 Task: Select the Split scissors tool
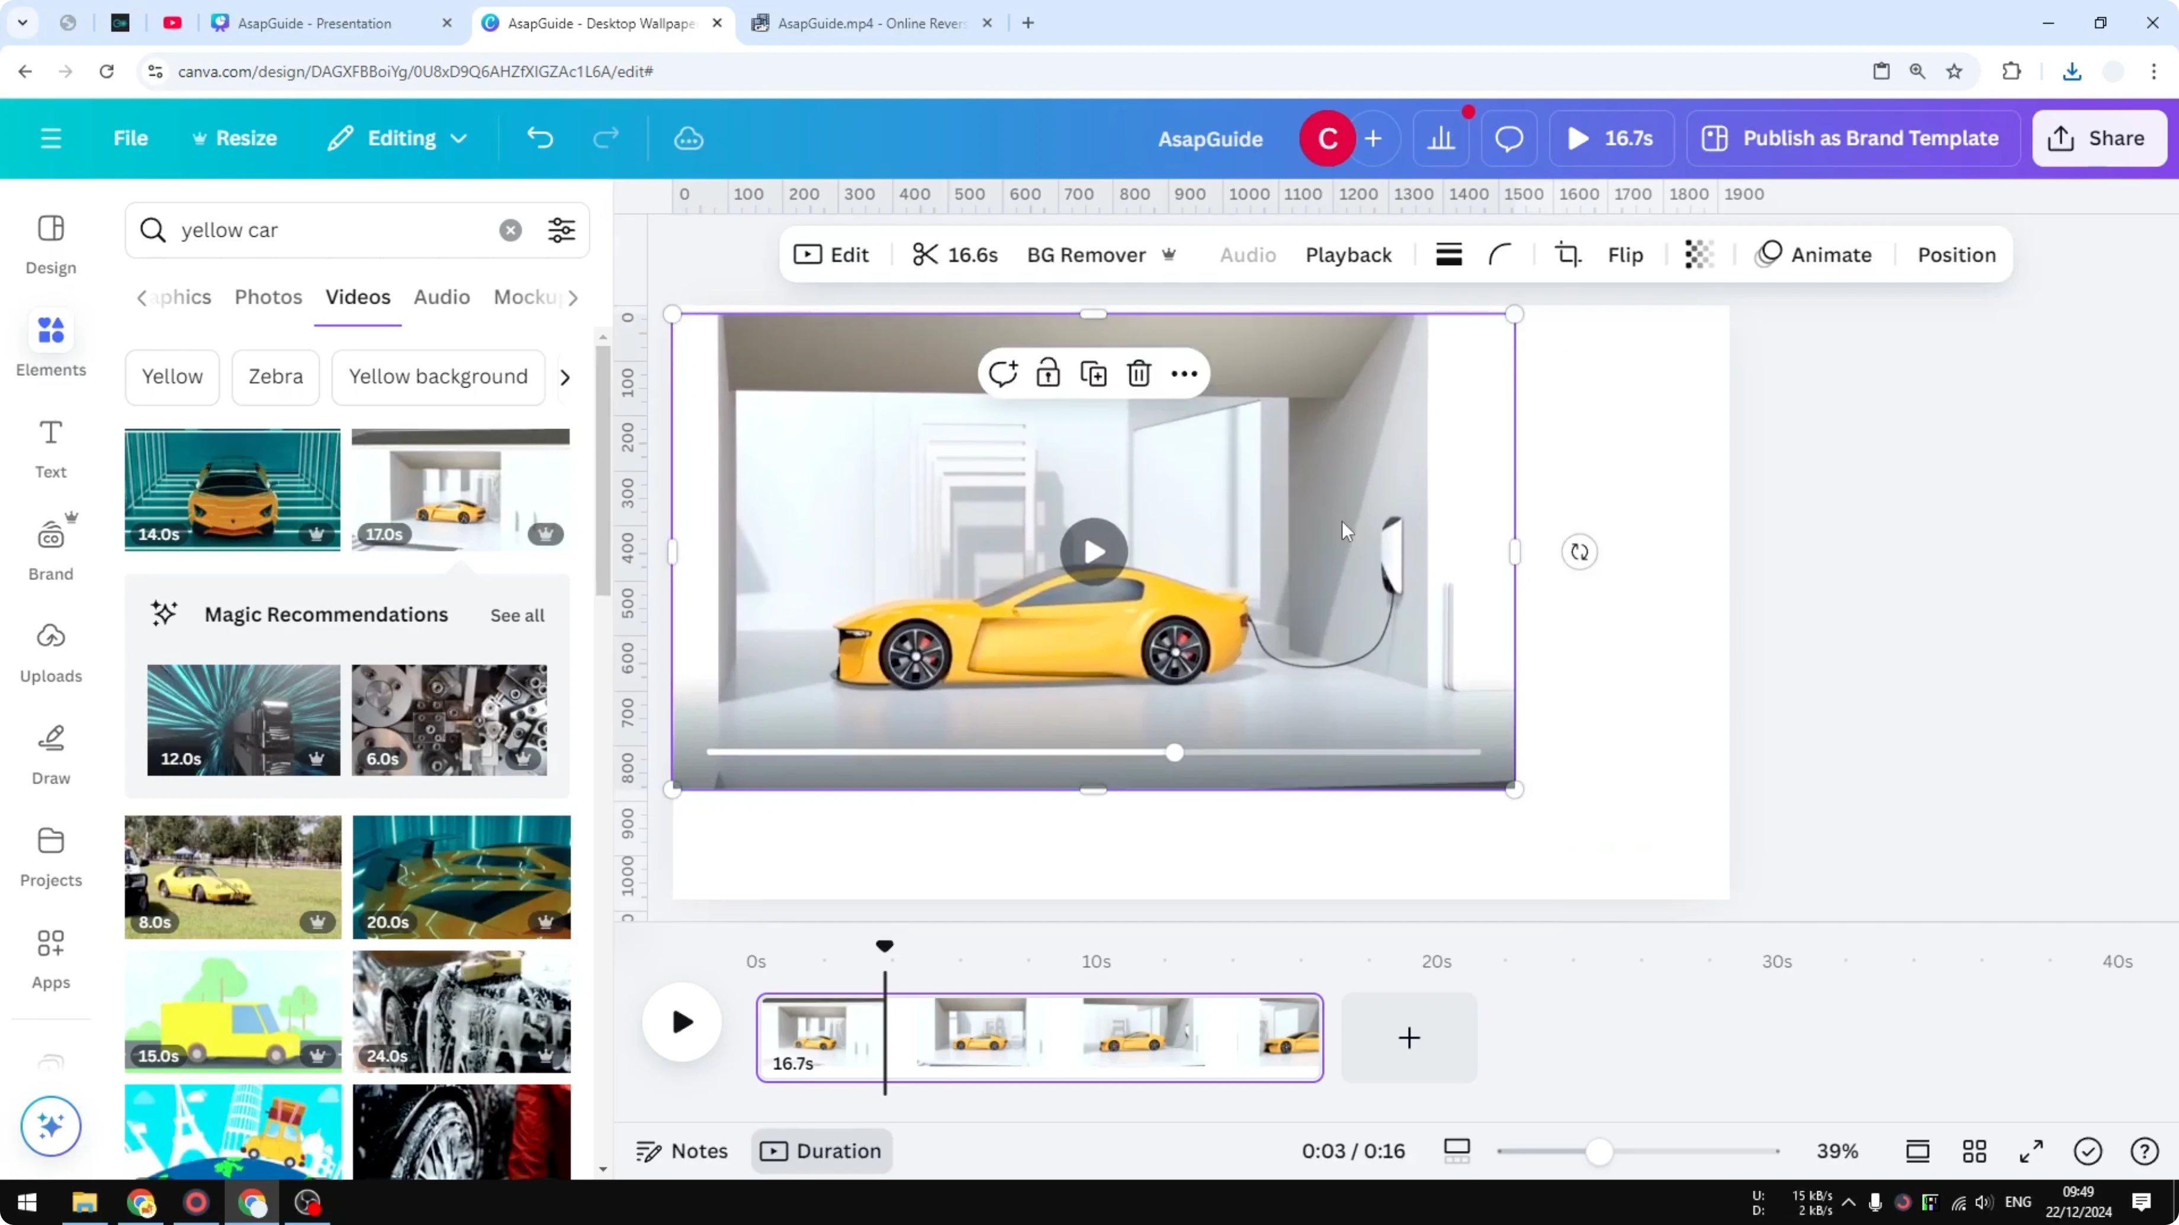tap(925, 254)
